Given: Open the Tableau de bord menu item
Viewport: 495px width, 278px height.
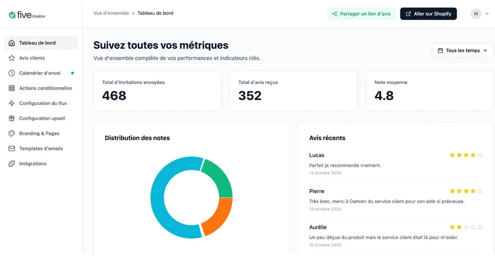Looking at the screenshot, I should click(x=41, y=43).
